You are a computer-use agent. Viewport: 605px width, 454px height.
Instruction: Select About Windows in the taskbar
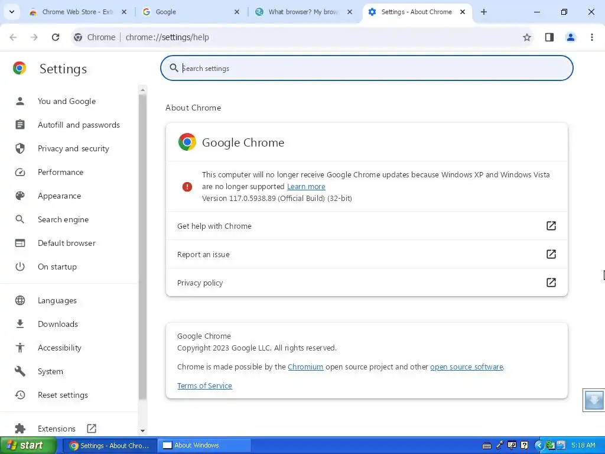pos(204,446)
